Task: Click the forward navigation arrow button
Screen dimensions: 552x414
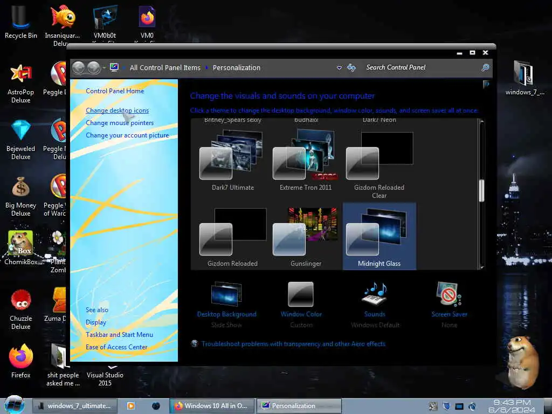Action: point(94,67)
